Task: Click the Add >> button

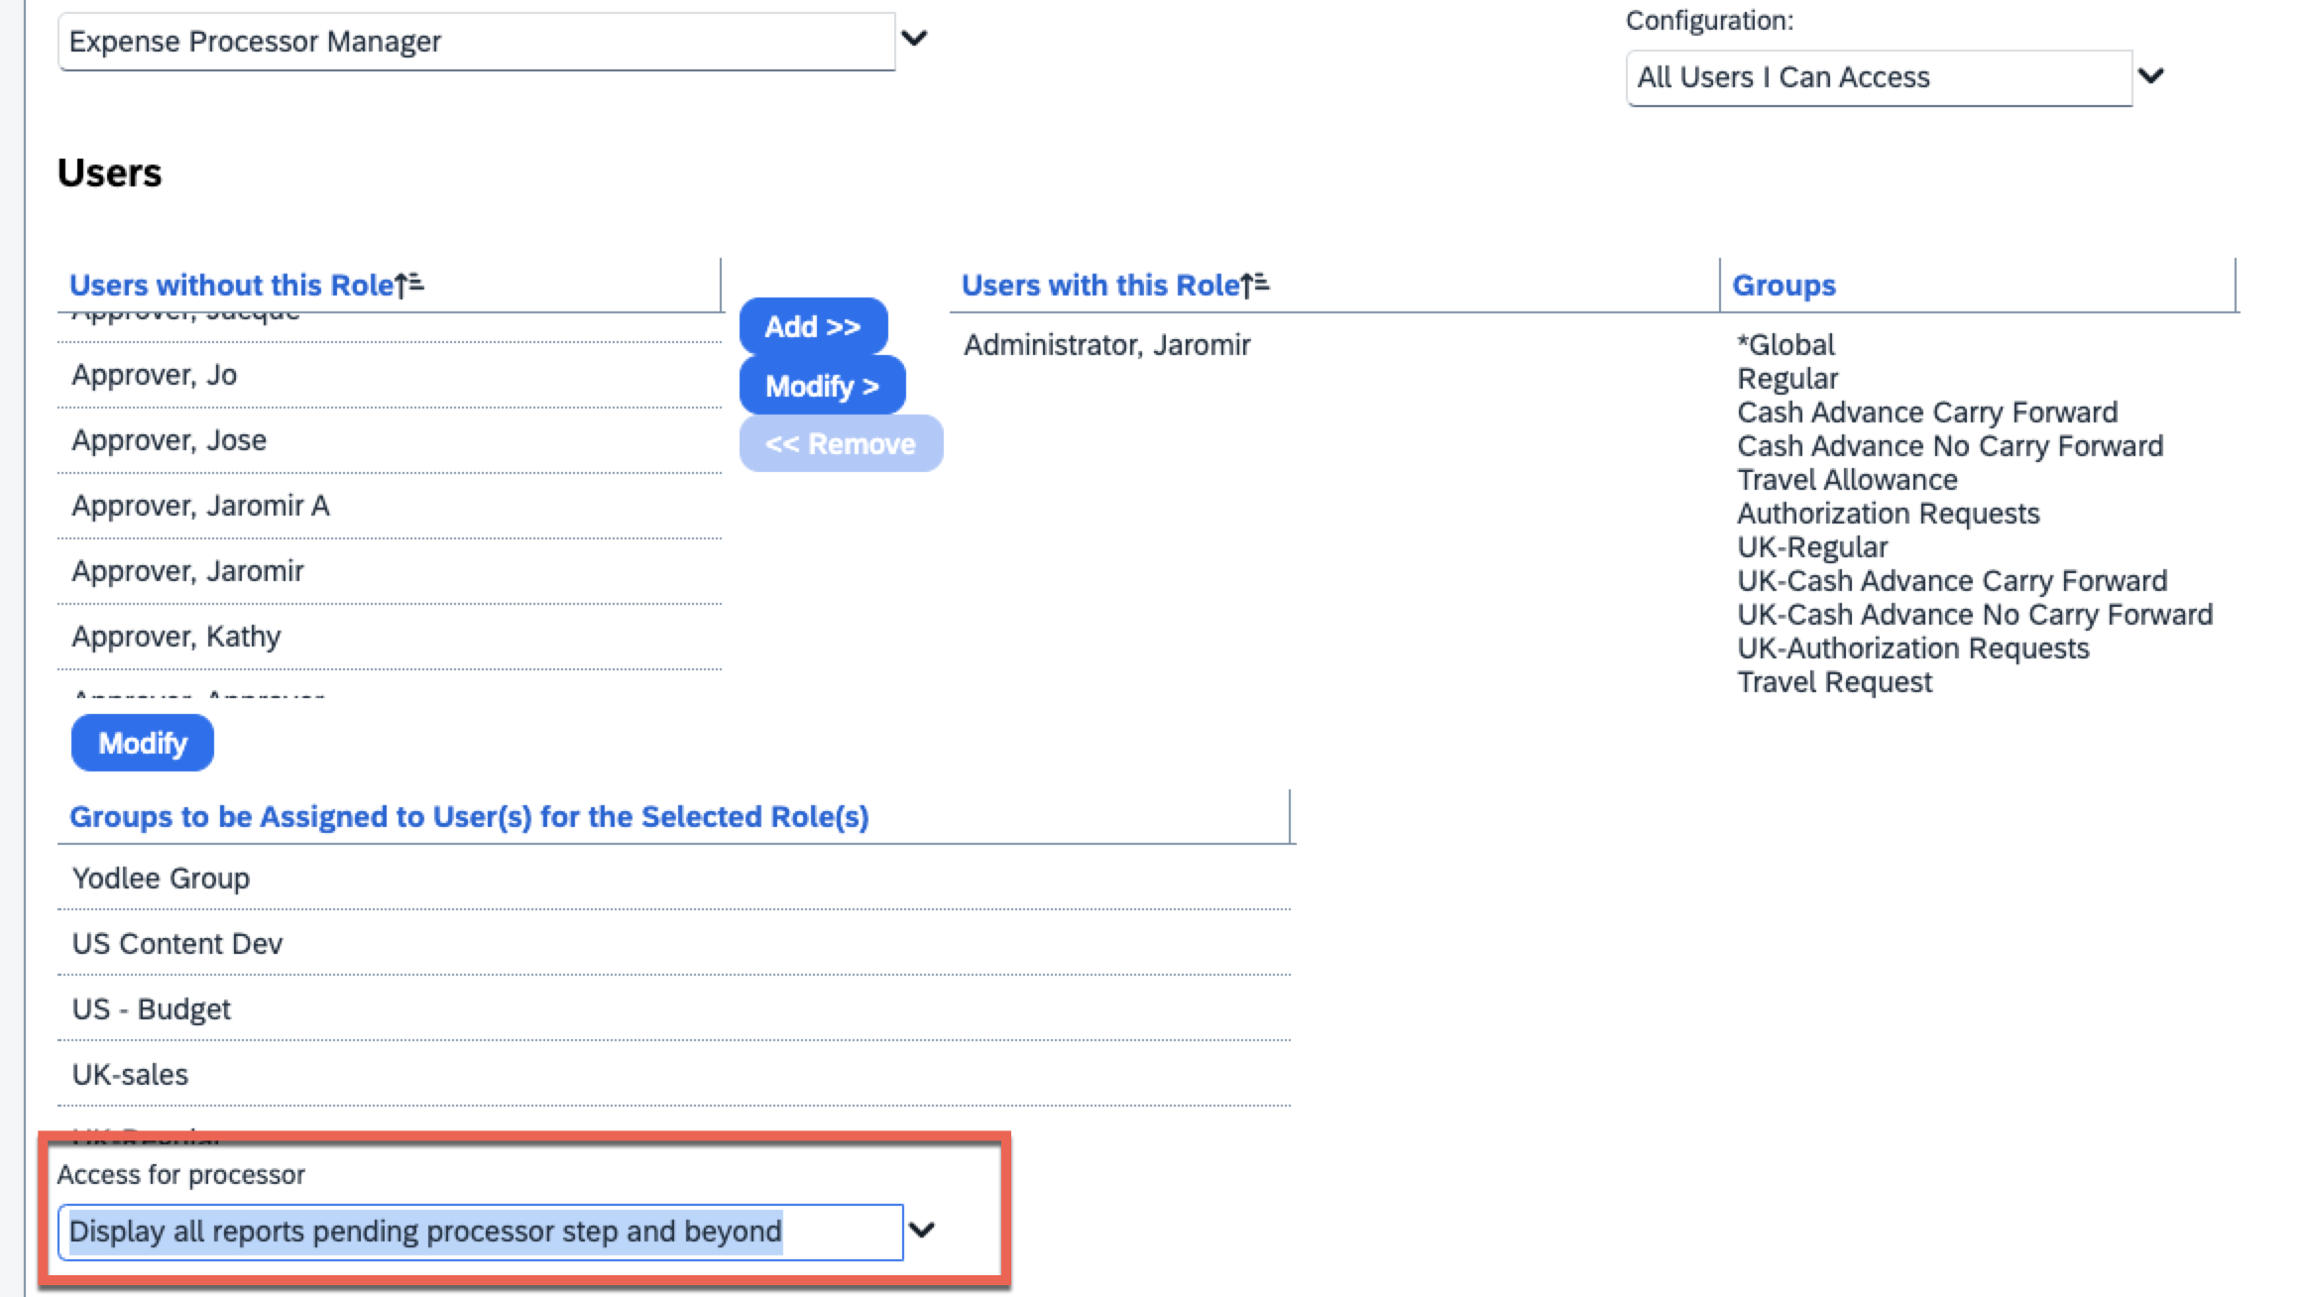Action: tap(813, 326)
